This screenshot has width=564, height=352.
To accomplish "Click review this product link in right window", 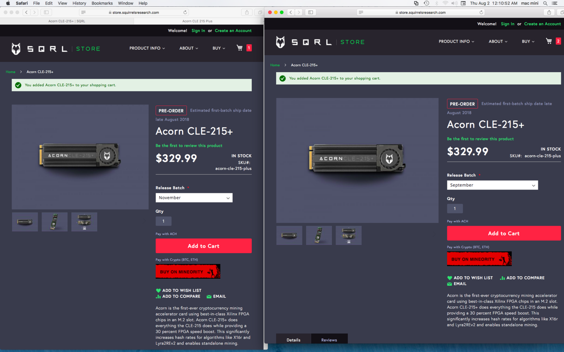I will (x=480, y=139).
